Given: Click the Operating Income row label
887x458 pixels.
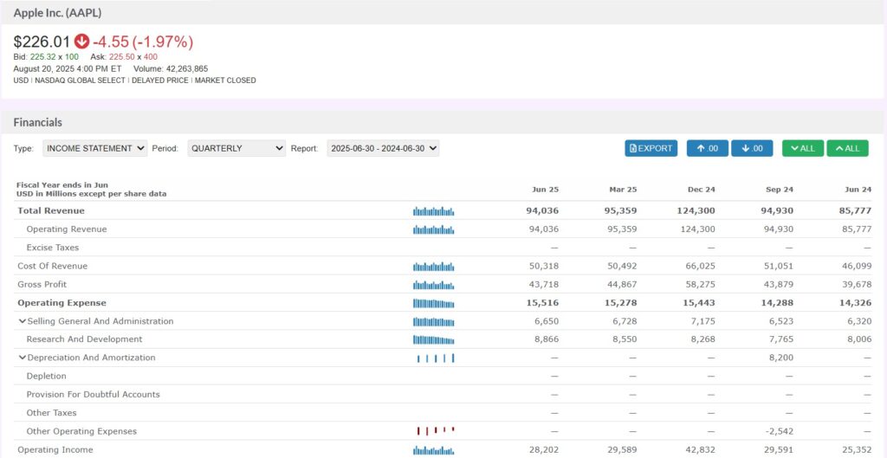Looking at the screenshot, I should [x=55, y=450].
